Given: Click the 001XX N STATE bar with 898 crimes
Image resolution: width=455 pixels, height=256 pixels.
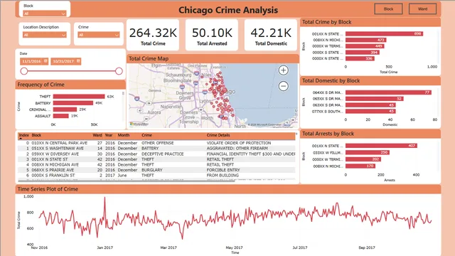Looking at the screenshot, I should [384, 33].
